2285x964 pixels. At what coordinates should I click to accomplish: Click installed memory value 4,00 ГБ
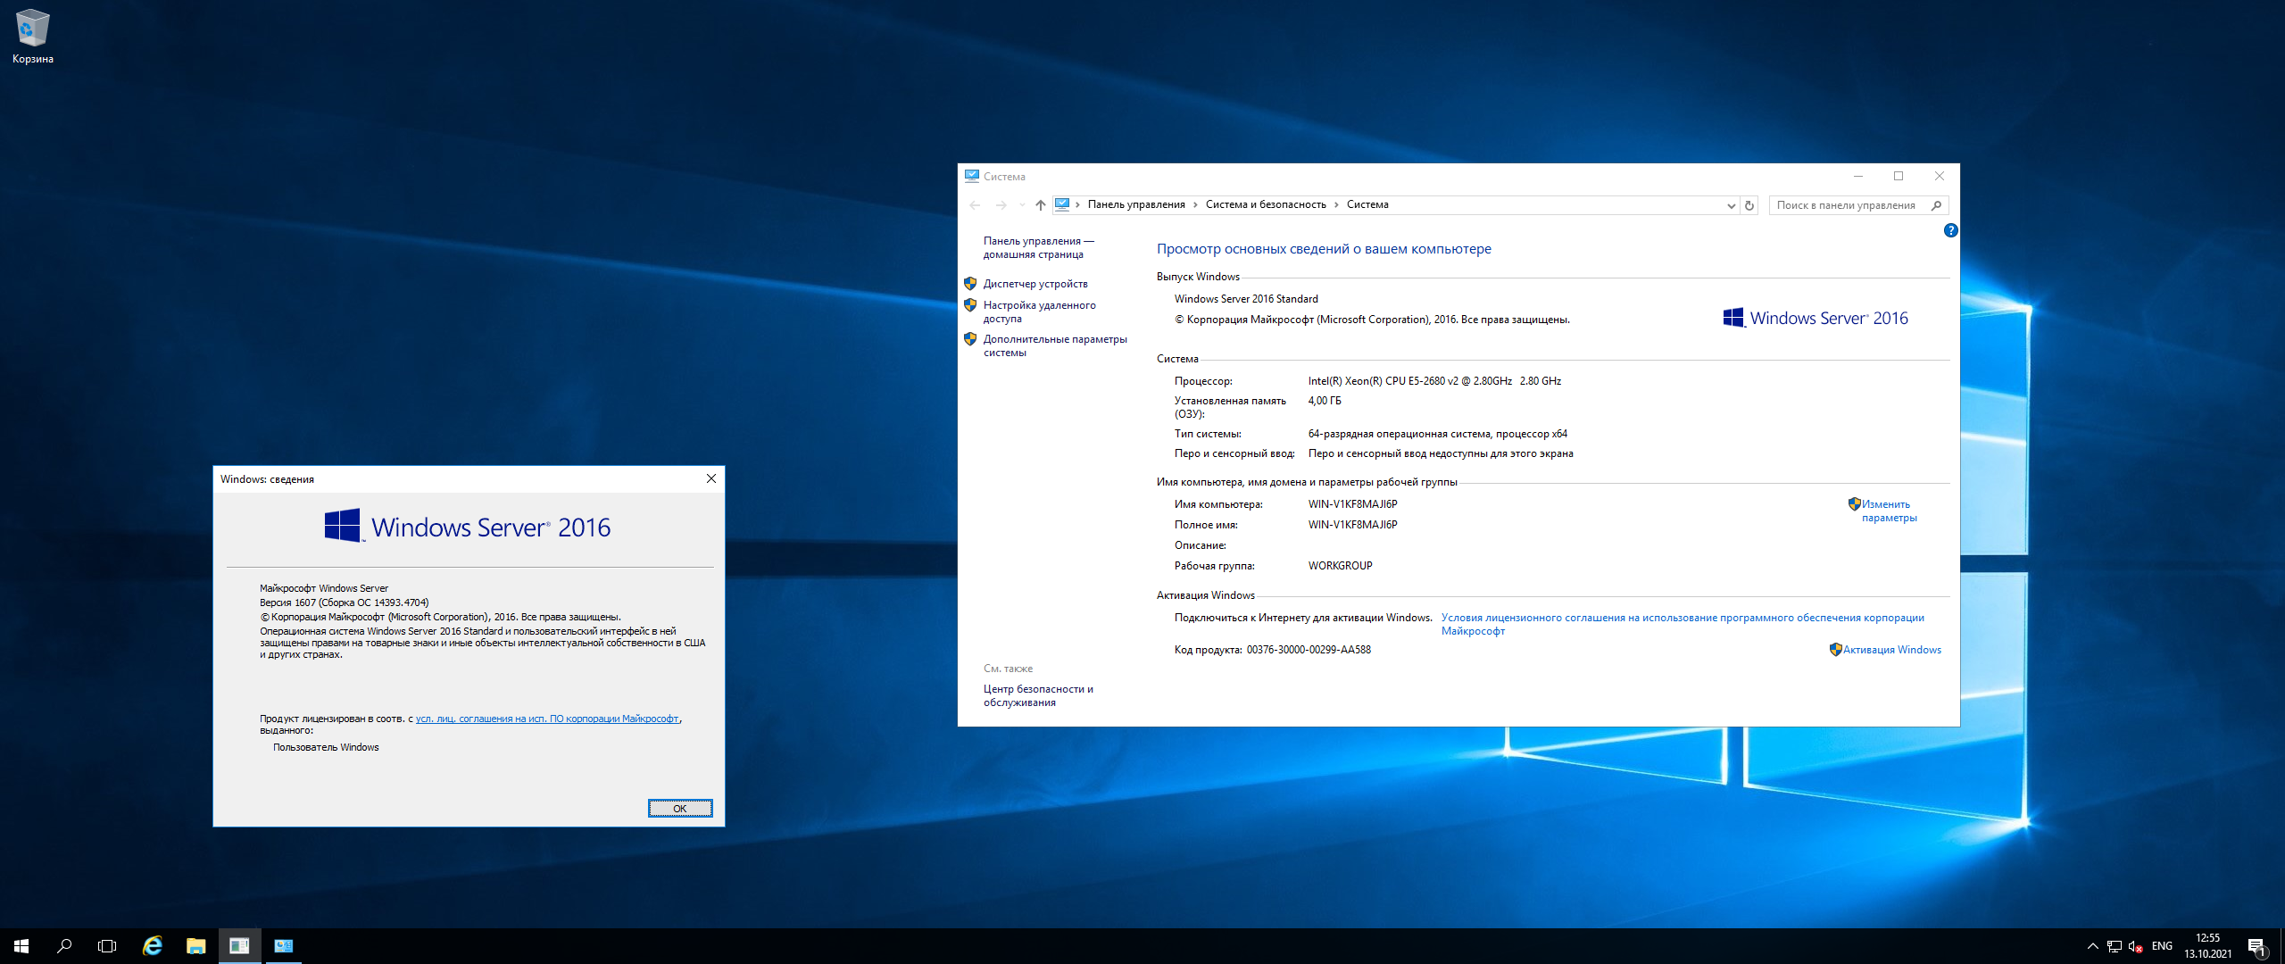click(1325, 401)
